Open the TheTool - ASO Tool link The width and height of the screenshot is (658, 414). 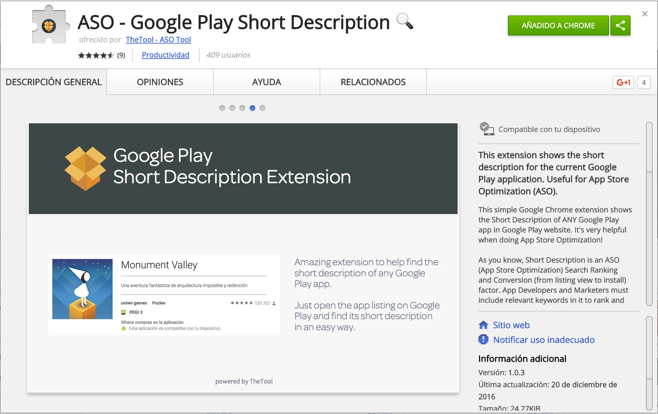158,40
